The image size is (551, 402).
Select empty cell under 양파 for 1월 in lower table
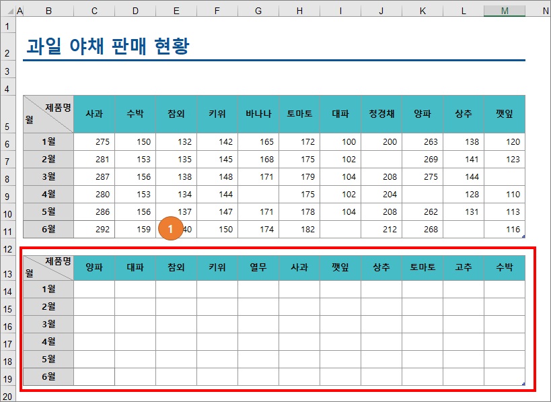click(94, 289)
